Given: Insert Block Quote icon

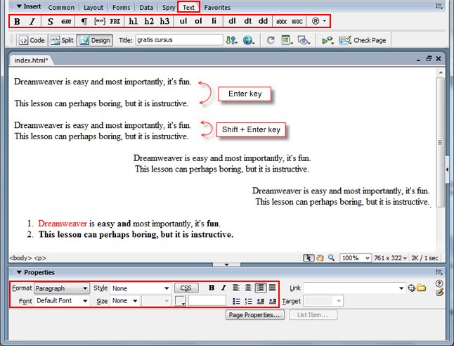Looking at the screenshot, I should coord(100,21).
